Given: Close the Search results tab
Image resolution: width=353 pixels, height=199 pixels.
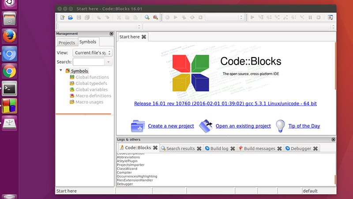Looking at the screenshot, I should pyautogui.click(x=199, y=149).
